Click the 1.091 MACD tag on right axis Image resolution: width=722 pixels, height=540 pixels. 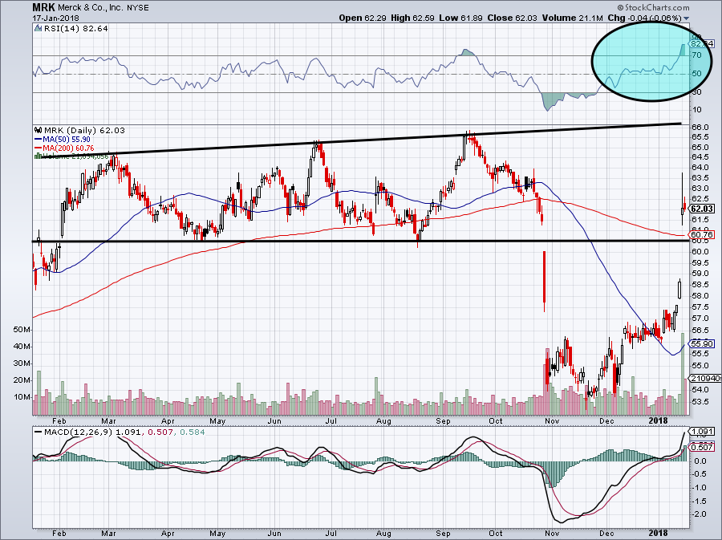pyautogui.click(x=702, y=432)
